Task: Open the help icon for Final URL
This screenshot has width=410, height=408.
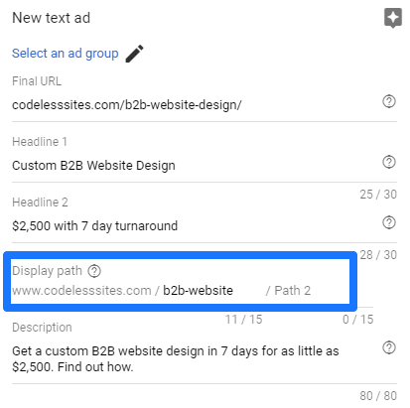Action: (x=389, y=101)
